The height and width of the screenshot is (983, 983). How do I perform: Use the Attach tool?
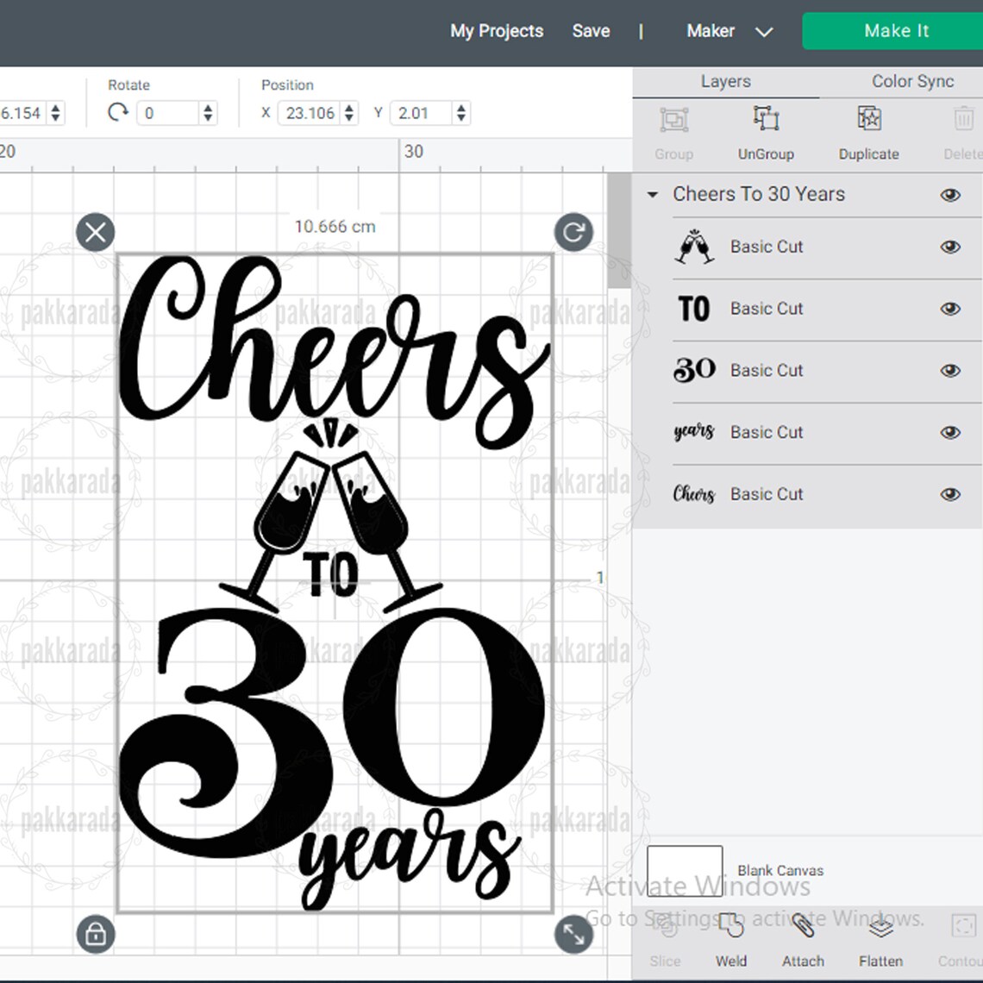(x=802, y=944)
